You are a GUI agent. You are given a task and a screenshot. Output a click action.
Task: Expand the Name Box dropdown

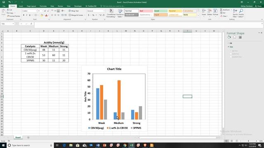(13, 24)
